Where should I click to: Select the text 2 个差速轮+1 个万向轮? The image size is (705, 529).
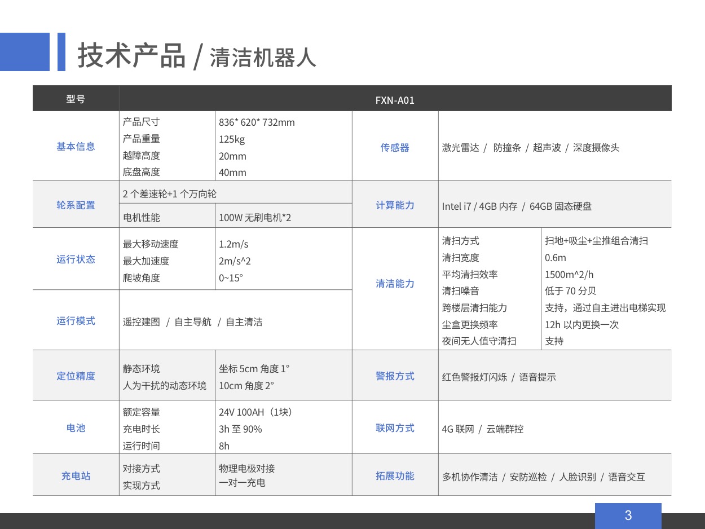170,194
